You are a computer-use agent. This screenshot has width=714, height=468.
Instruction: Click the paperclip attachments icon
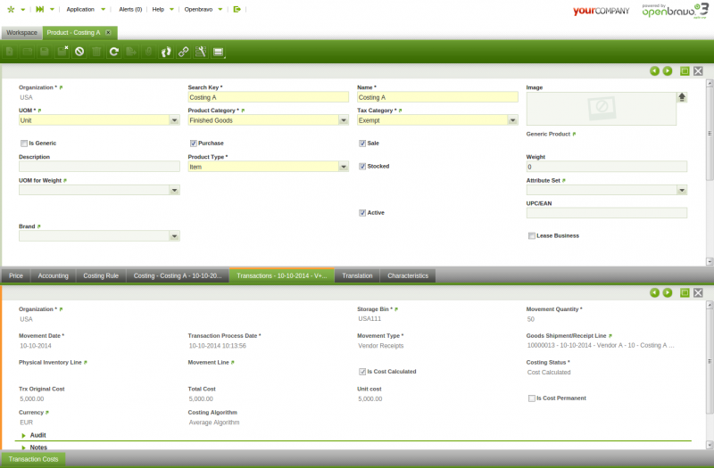coord(148,52)
